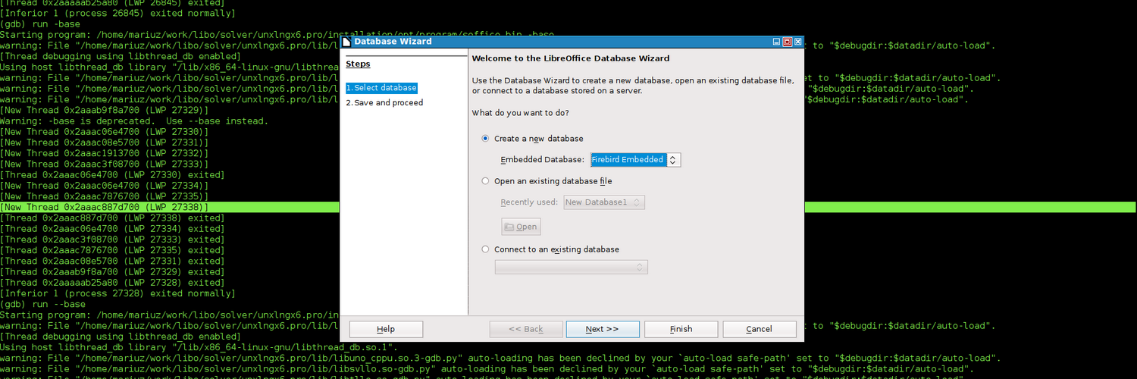Click terminal line 'Inferior 1 (process 27328) exited normally'
Image resolution: width=1137 pixels, height=379 pixels.
click(117, 293)
